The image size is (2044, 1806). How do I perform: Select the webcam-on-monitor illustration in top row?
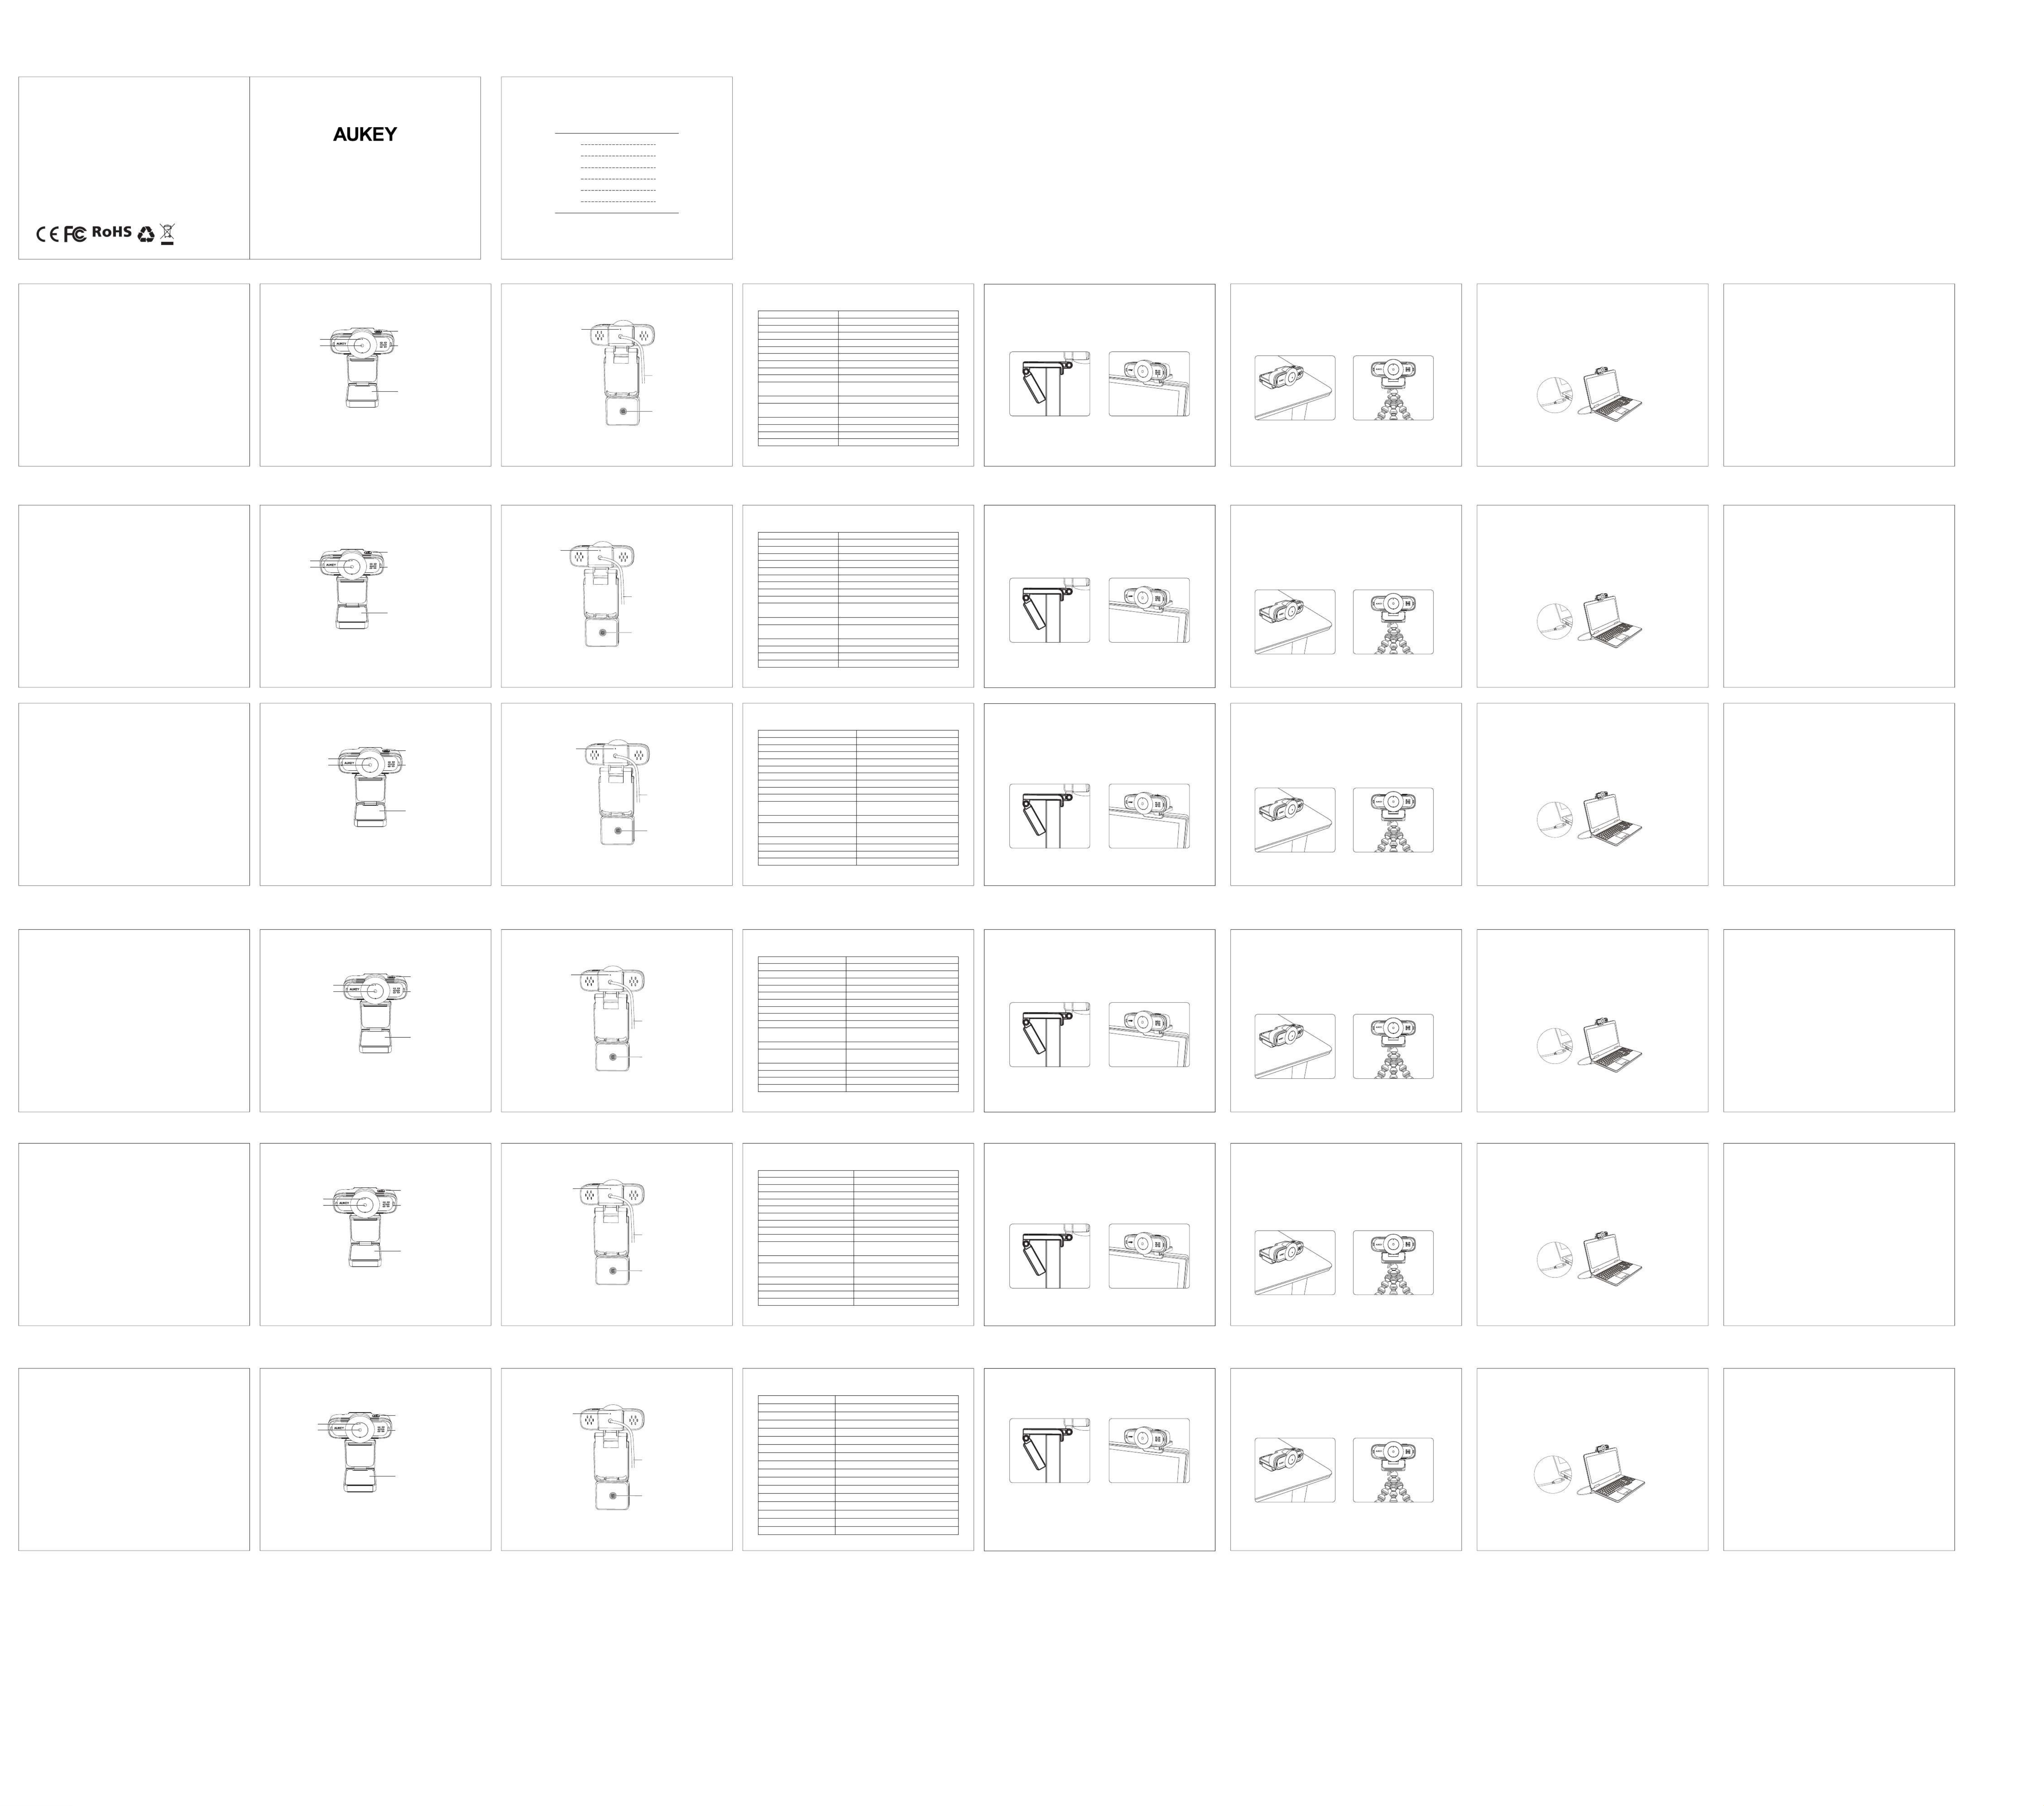(x=1149, y=384)
